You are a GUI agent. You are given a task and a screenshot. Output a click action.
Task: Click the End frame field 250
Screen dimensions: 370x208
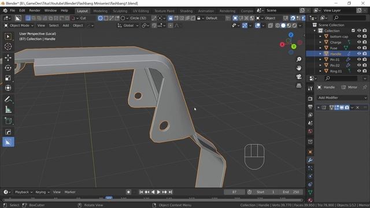coord(291,192)
